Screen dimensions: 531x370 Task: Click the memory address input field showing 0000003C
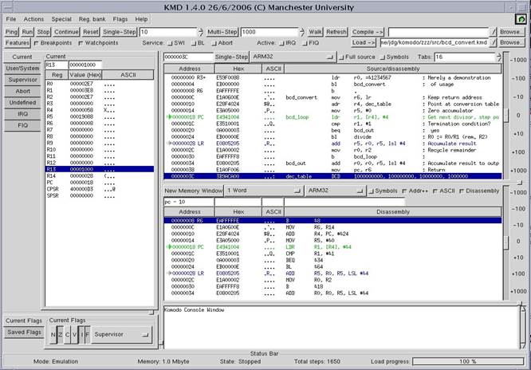click(x=189, y=57)
